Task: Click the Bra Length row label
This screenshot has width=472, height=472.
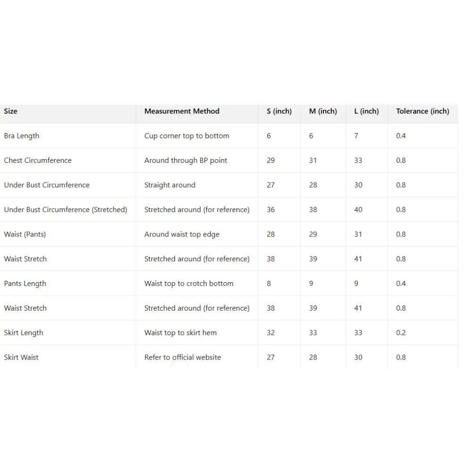Action: pyautogui.click(x=22, y=136)
